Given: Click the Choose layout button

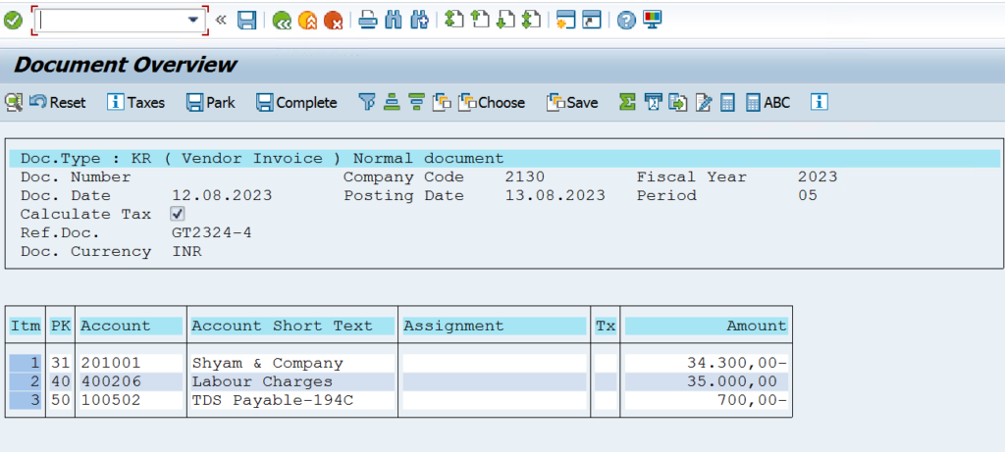Looking at the screenshot, I should coord(493,102).
